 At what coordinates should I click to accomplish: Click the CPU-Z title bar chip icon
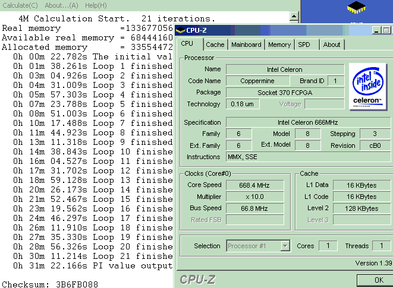[x=181, y=30]
